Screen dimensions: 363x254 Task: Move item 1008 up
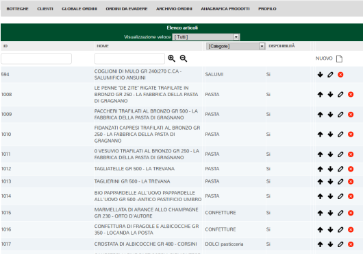tap(320, 95)
